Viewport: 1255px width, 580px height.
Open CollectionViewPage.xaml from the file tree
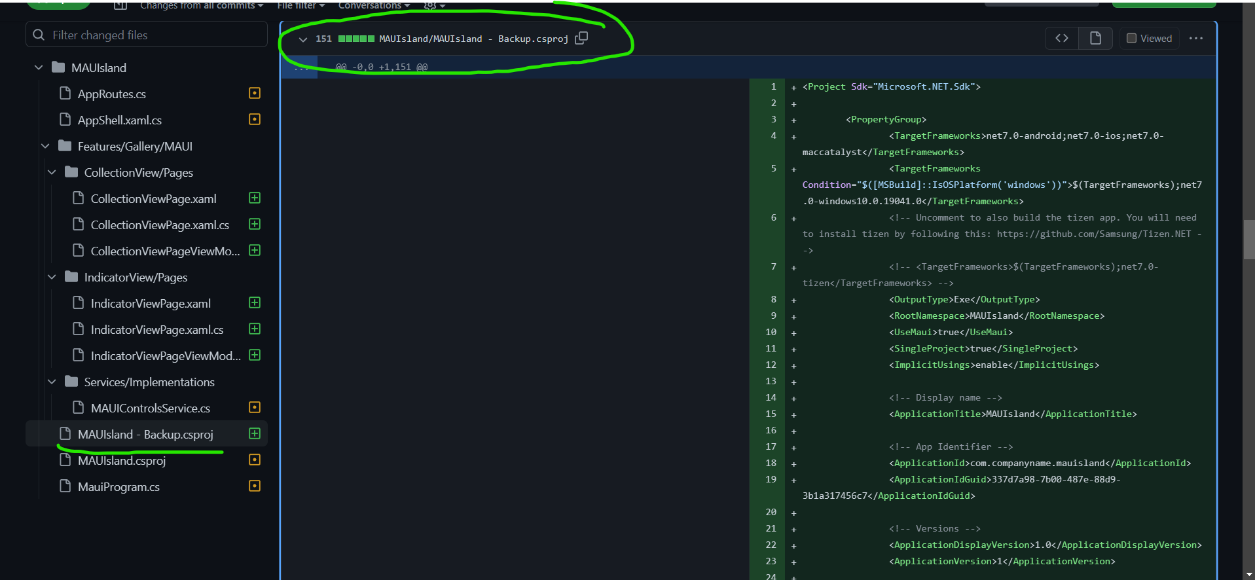point(154,198)
